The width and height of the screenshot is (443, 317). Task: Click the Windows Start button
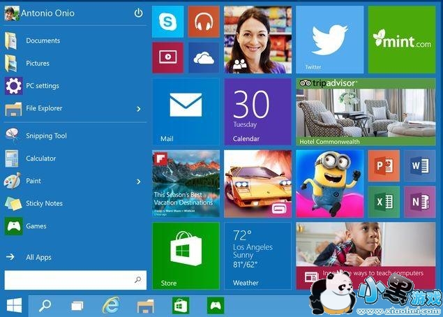[14, 305]
